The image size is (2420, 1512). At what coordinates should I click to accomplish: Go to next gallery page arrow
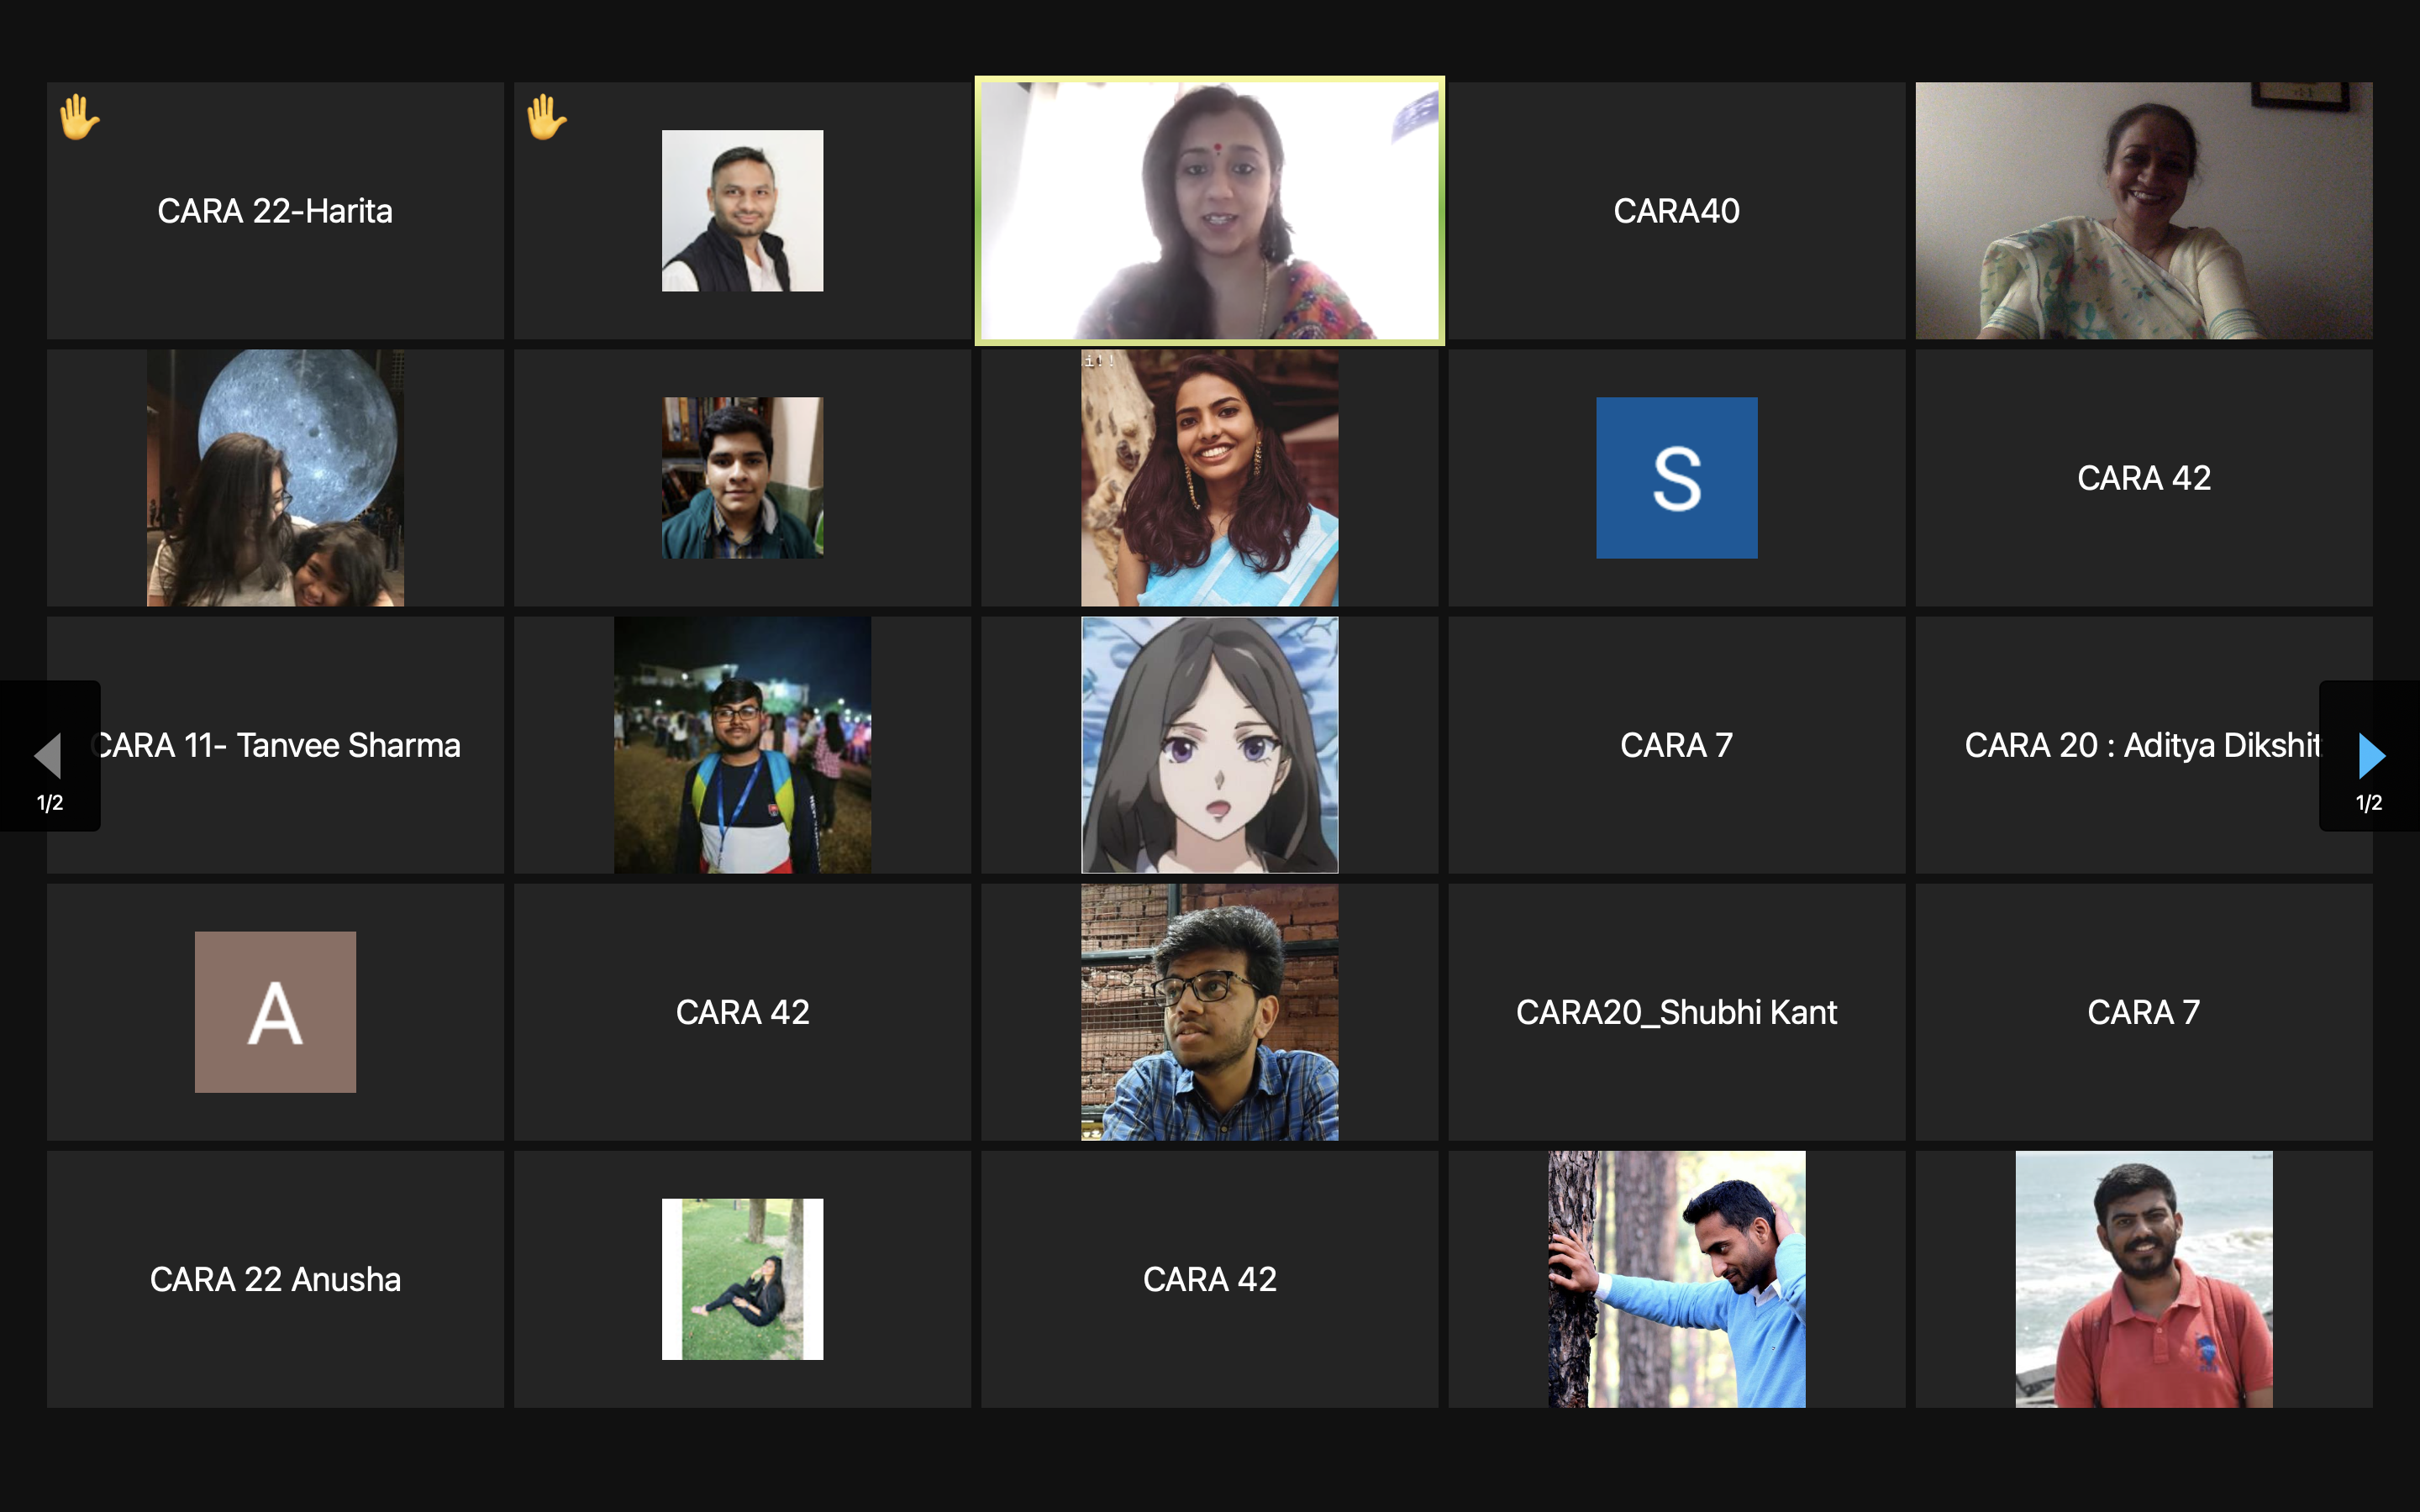point(2371,755)
